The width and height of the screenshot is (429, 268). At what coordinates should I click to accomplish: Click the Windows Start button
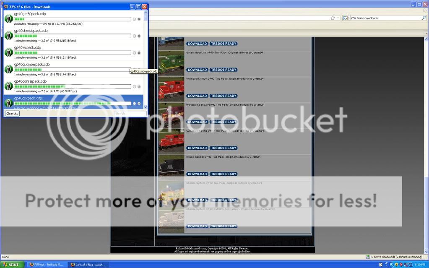point(11,265)
